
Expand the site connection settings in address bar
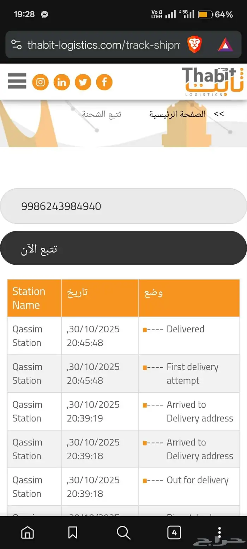point(17,45)
